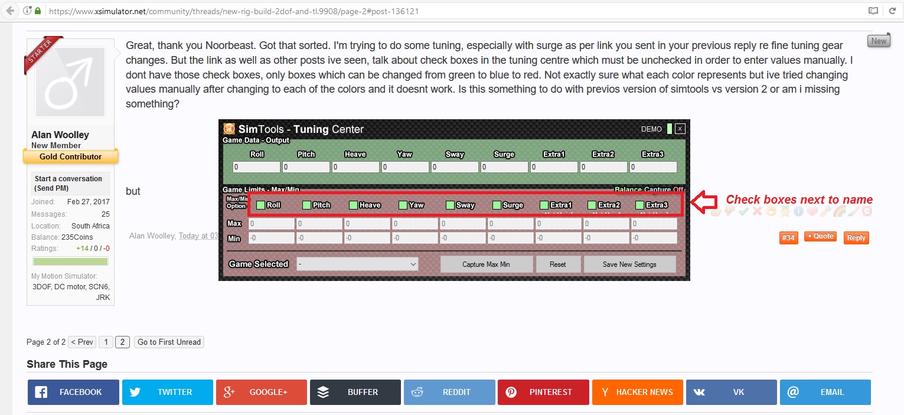Click the Max value field under Roll
The height and width of the screenshot is (415, 904).
(x=272, y=224)
